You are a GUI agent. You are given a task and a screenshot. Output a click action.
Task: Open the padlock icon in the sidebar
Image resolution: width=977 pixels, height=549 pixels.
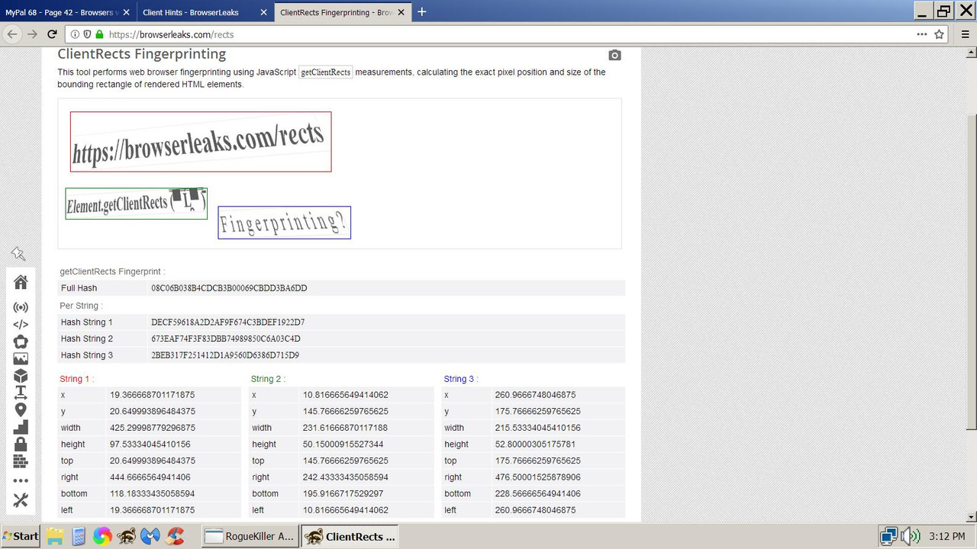click(21, 444)
